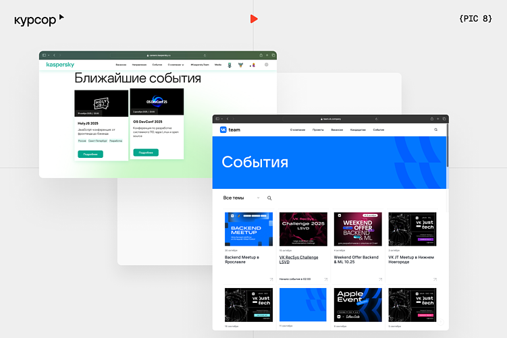
Task: Open Weekend Offer Backend & ML 10.25 title
Action: click(356, 260)
